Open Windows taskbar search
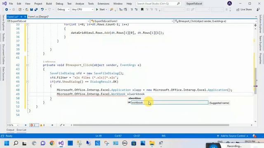The height and width of the screenshot is (148, 264). click(x=16, y=143)
